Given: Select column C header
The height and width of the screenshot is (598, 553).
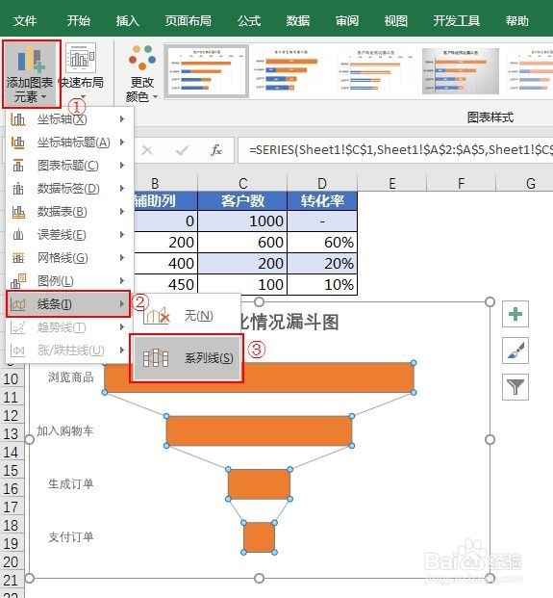Looking at the screenshot, I should 242,183.
